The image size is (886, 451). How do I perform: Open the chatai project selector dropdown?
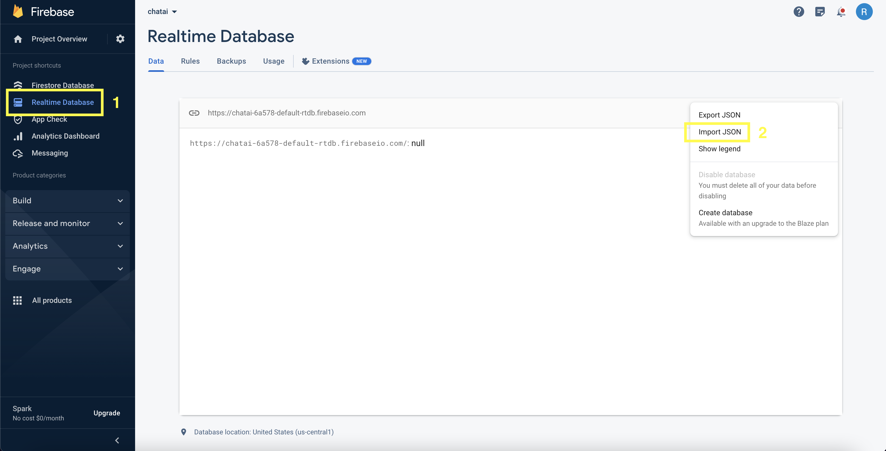[x=162, y=12]
